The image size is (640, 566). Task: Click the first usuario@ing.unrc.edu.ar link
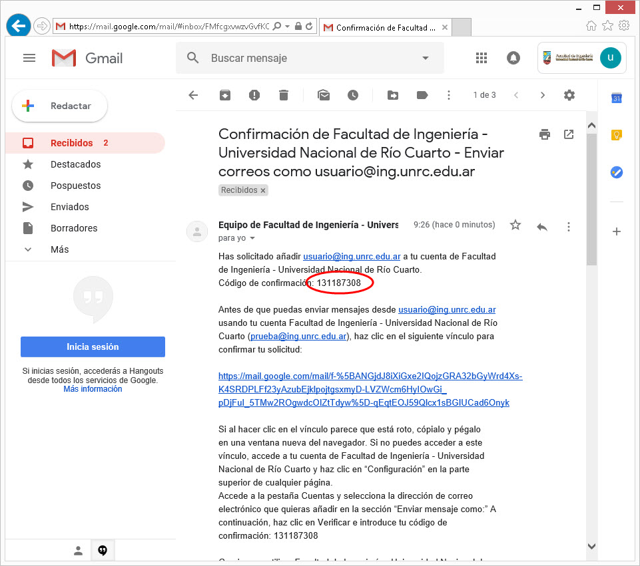[x=352, y=257]
